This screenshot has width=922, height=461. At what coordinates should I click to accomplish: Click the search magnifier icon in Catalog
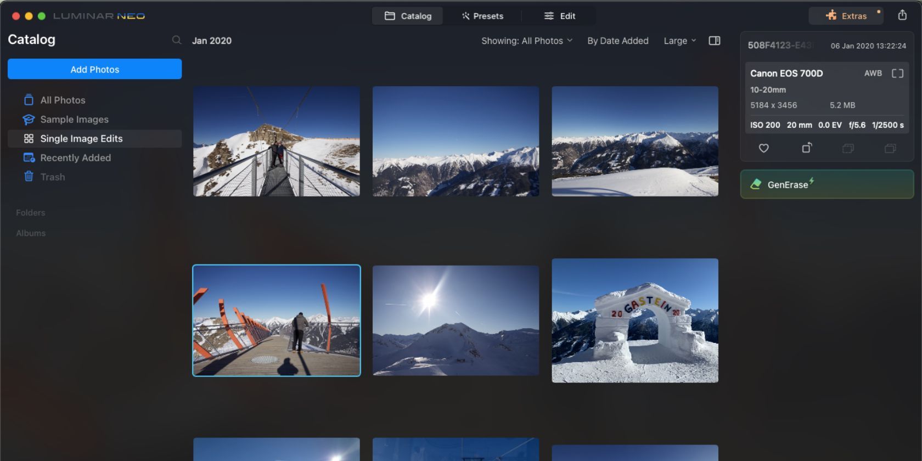click(176, 40)
